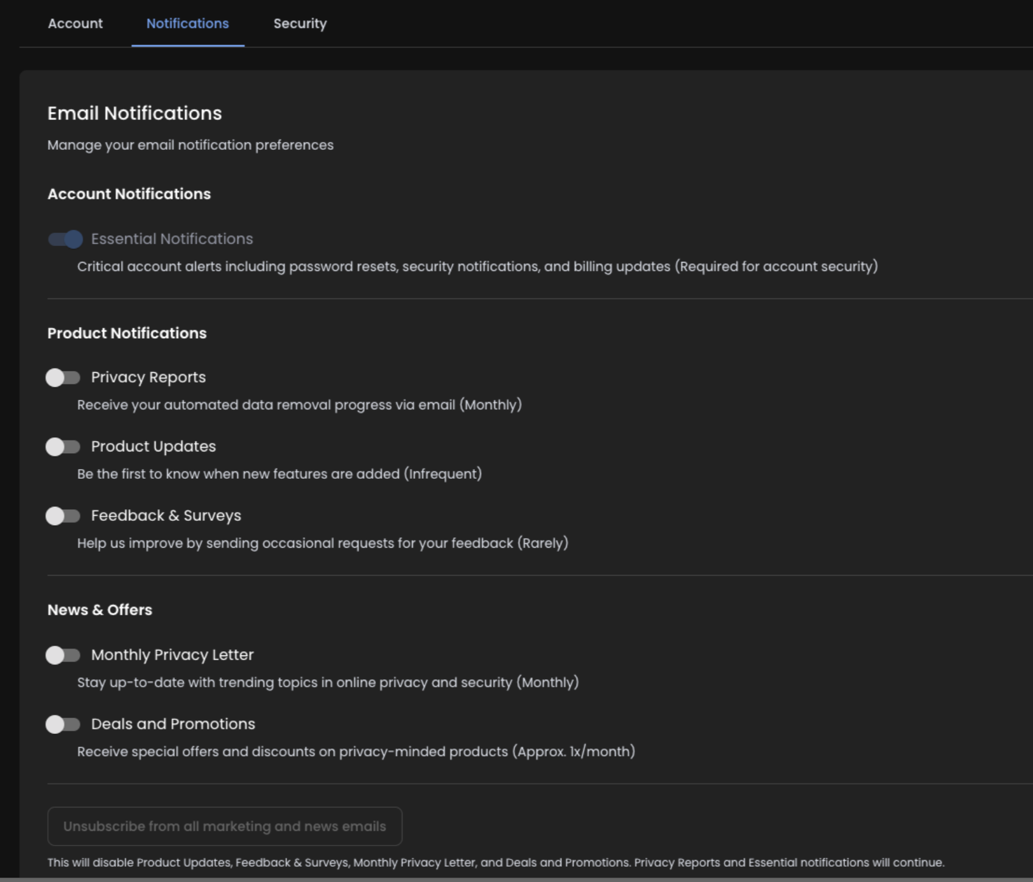Click the Product Notifications section title
Image resolution: width=1033 pixels, height=882 pixels.
tap(127, 333)
